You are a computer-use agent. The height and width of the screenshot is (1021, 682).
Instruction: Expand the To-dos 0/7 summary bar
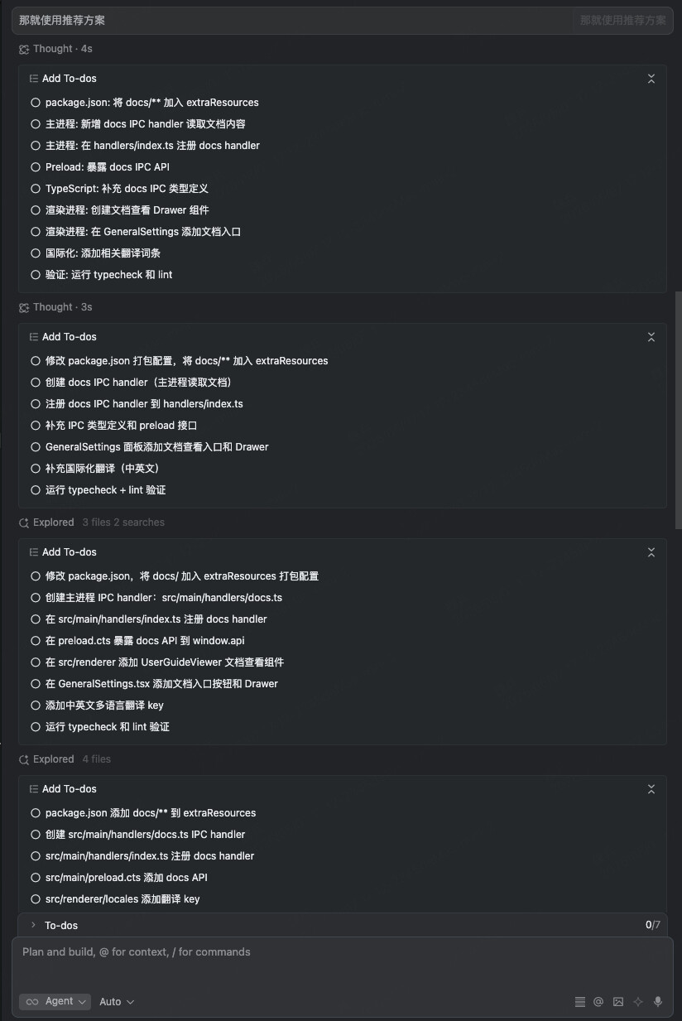point(343,925)
